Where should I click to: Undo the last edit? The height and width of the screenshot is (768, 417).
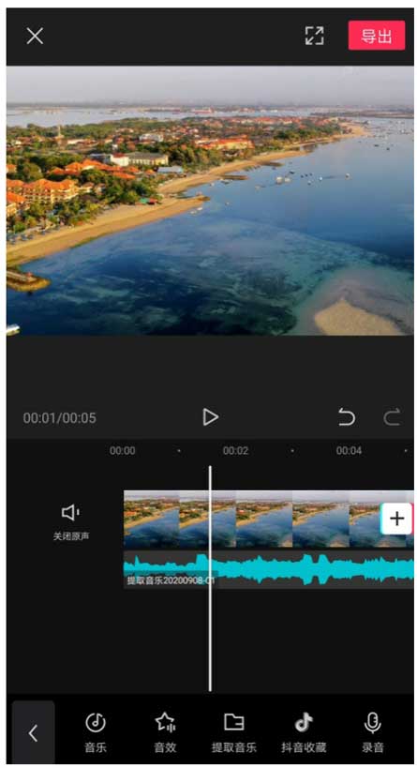pos(347,417)
